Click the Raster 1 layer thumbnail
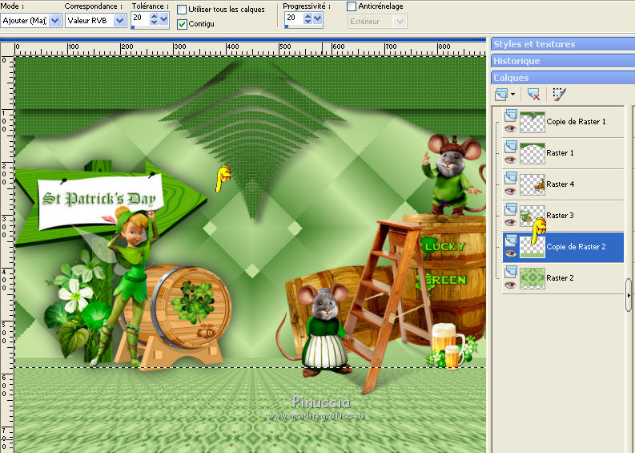Screen dimensions: 635x453 coord(533,153)
